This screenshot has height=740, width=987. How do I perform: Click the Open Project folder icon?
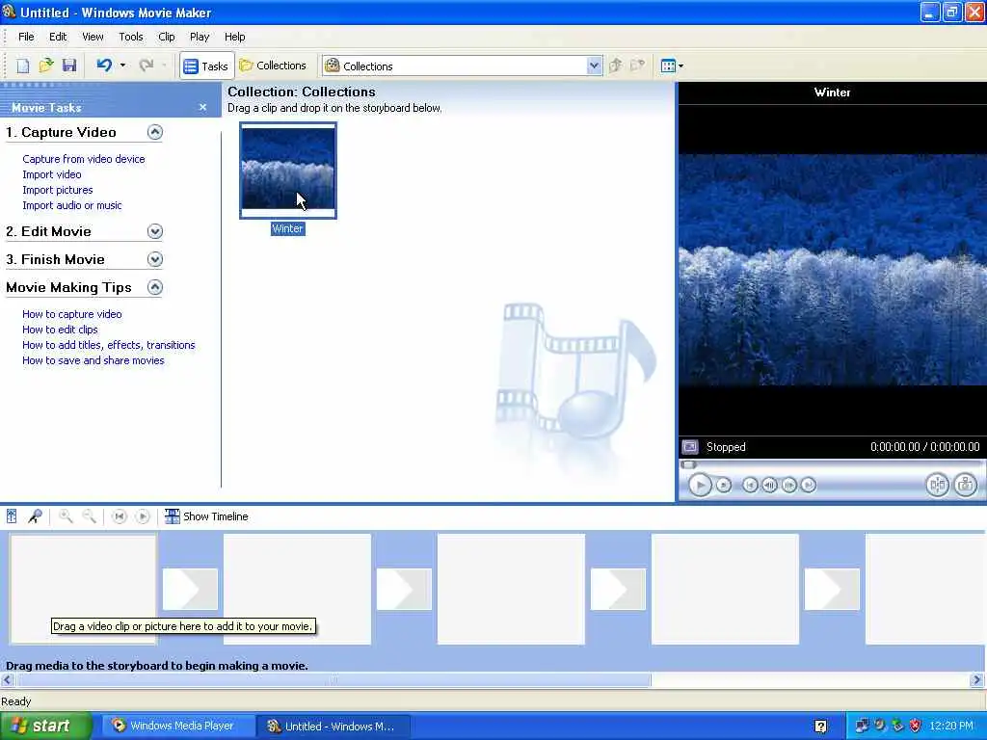tap(46, 66)
